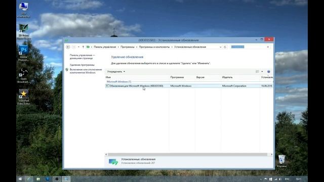Image resolution: width=324 pixels, height=182 pixels.
Task: Open the recent locations dropdown arrow
Action: click(x=78, y=47)
